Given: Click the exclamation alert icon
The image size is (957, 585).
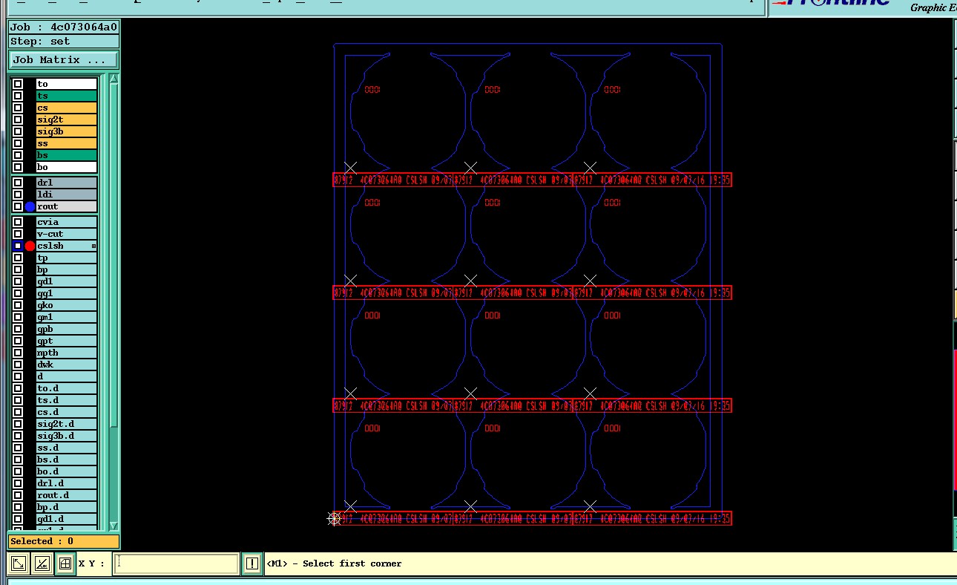Looking at the screenshot, I should pyautogui.click(x=252, y=563).
